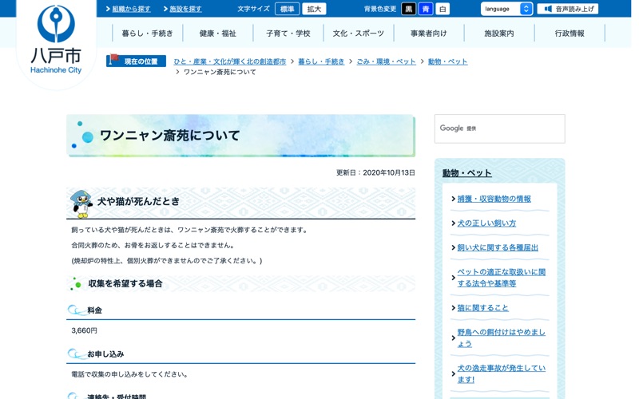The image size is (639, 399).
Task: Select the white 白 background color
Action: [x=443, y=9]
